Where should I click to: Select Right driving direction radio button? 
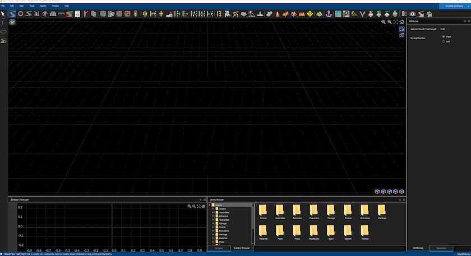444,36
